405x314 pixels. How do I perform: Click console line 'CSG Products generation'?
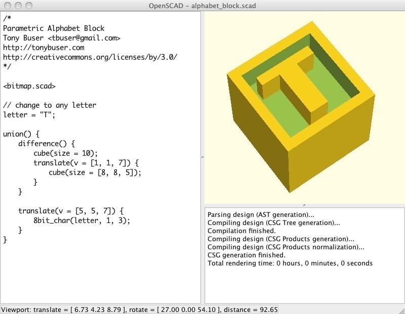(x=281, y=239)
